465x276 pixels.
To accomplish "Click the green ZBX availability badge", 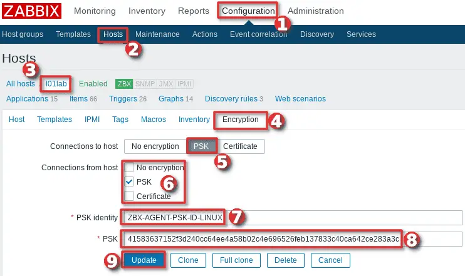I will pyautogui.click(x=124, y=84).
